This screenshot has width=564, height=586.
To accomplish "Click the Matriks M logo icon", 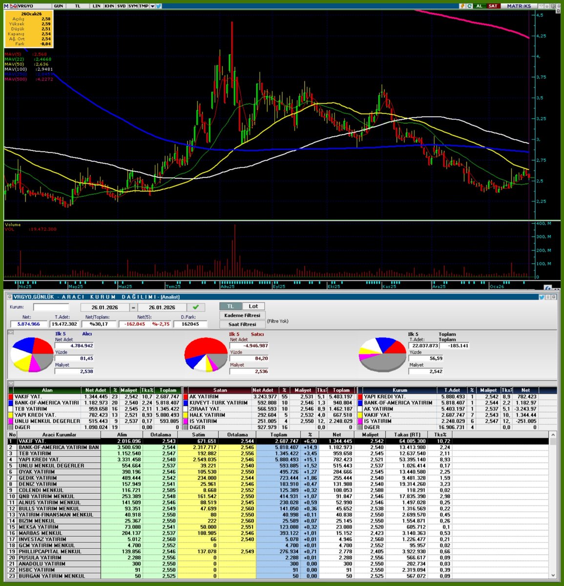I will point(6,6).
